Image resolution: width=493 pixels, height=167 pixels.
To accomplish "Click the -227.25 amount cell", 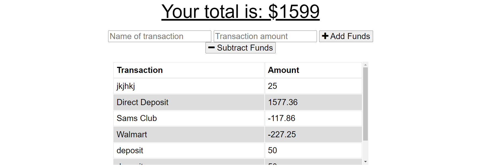I will 313,134.
